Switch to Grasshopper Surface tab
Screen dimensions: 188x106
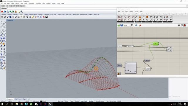point(142,14)
